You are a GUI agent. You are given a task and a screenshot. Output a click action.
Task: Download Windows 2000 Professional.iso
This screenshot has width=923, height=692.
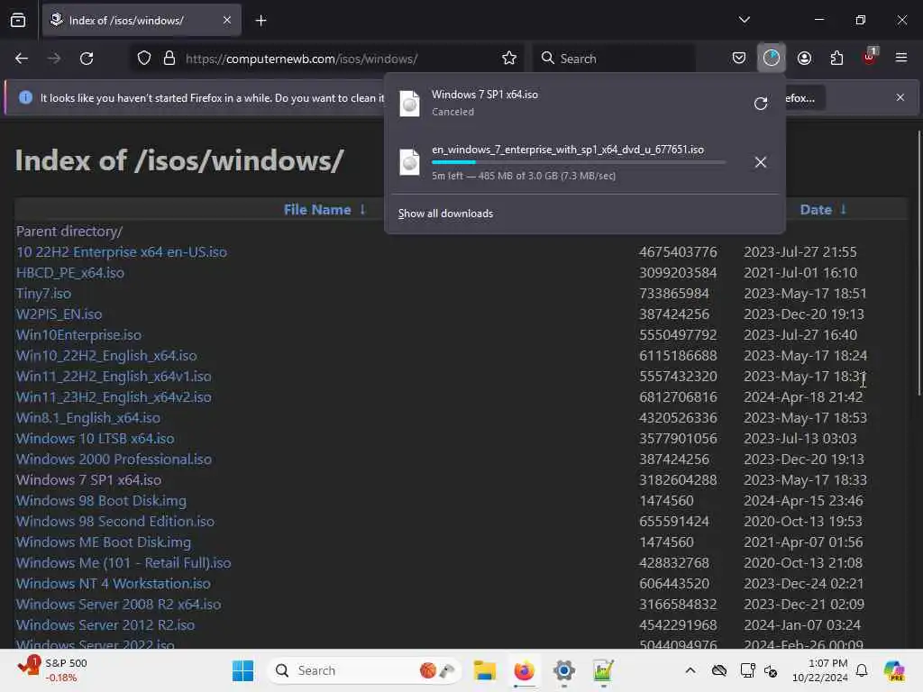(114, 459)
